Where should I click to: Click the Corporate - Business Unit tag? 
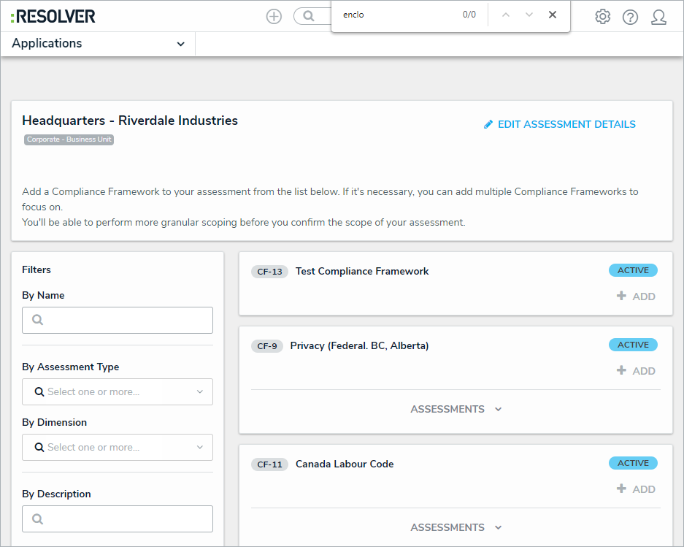(69, 139)
